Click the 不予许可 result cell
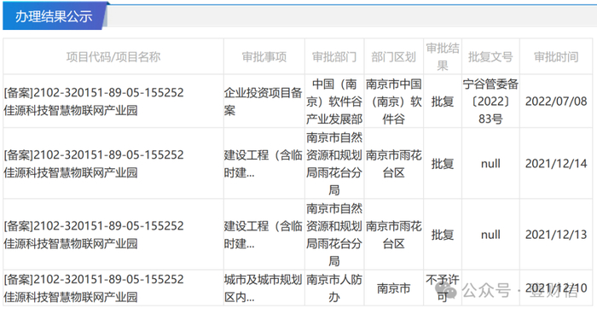This screenshot has height=314, width=597. (443, 288)
